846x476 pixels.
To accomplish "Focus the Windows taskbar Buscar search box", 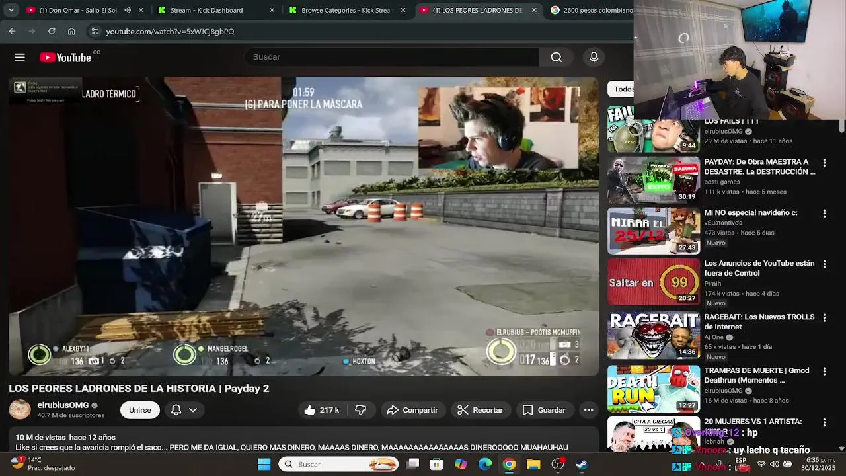I will 339,464.
